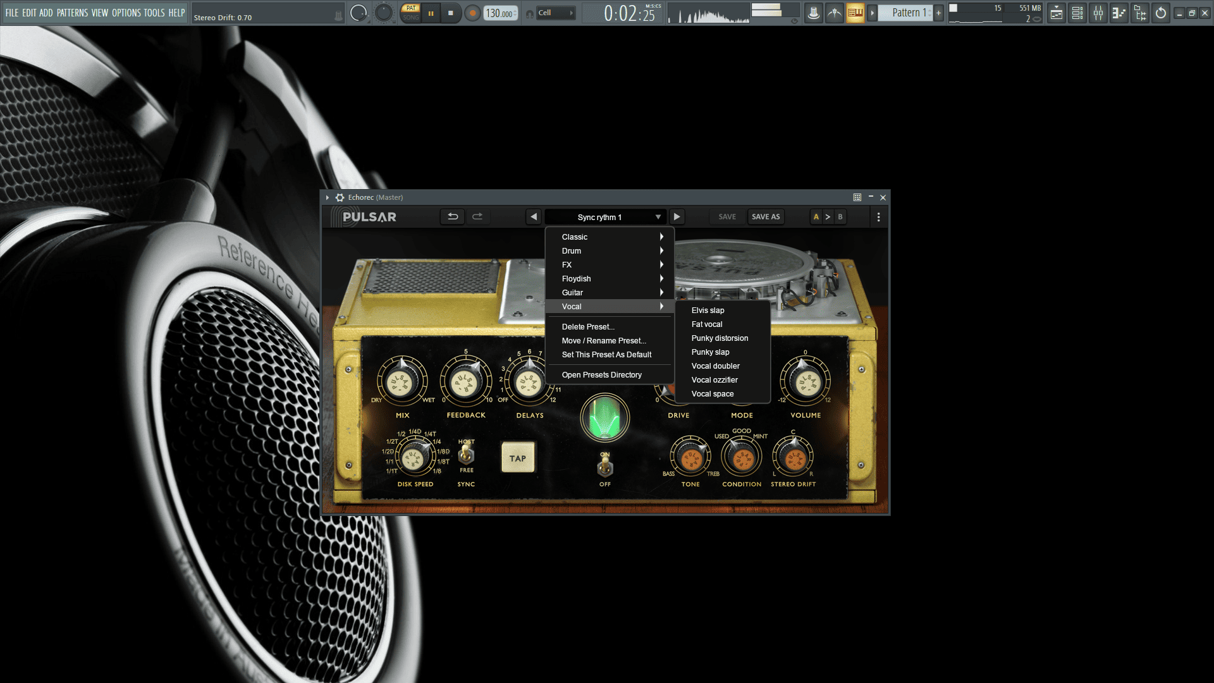
Task: Choose Delete Preset... option
Action: point(610,327)
